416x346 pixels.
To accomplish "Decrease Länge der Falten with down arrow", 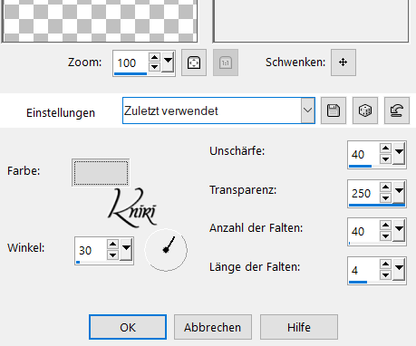I will coord(386,274).
